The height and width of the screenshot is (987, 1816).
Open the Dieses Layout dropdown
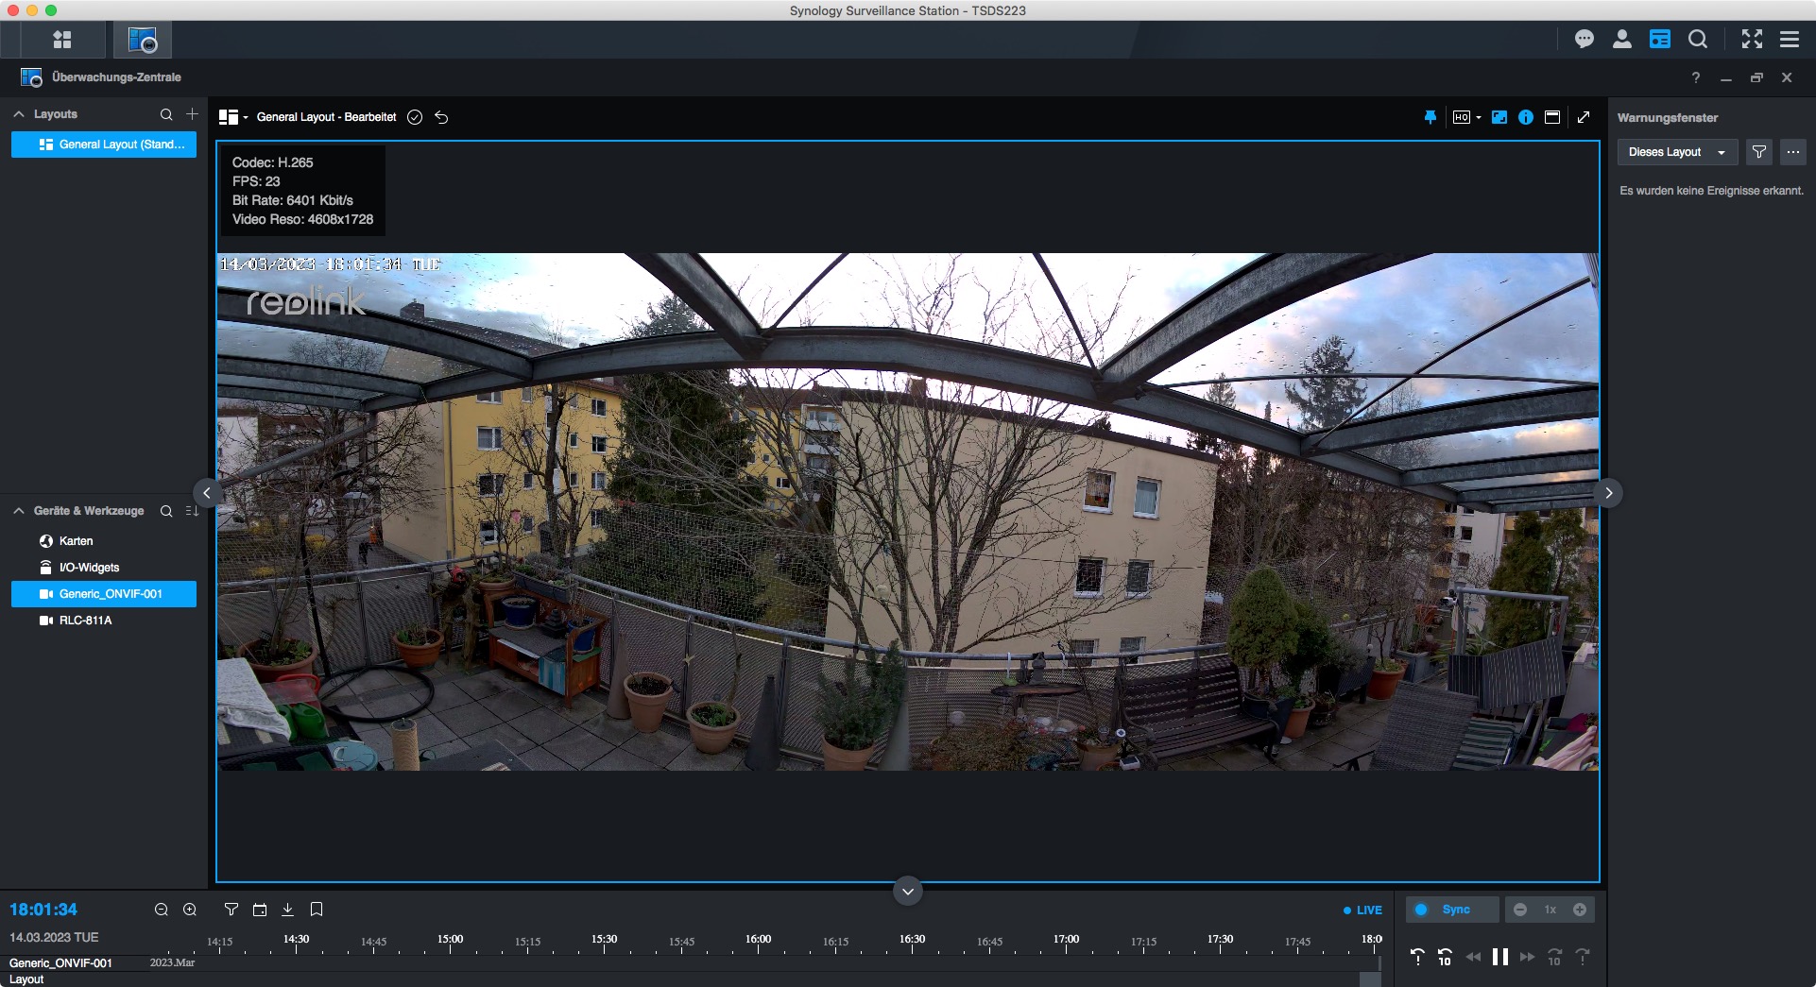tap(1677, 152)
